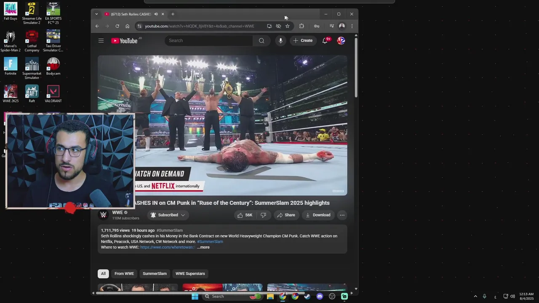Toggle microphone icon in system tray
The image size is (539, 303).
pos(484,296)
